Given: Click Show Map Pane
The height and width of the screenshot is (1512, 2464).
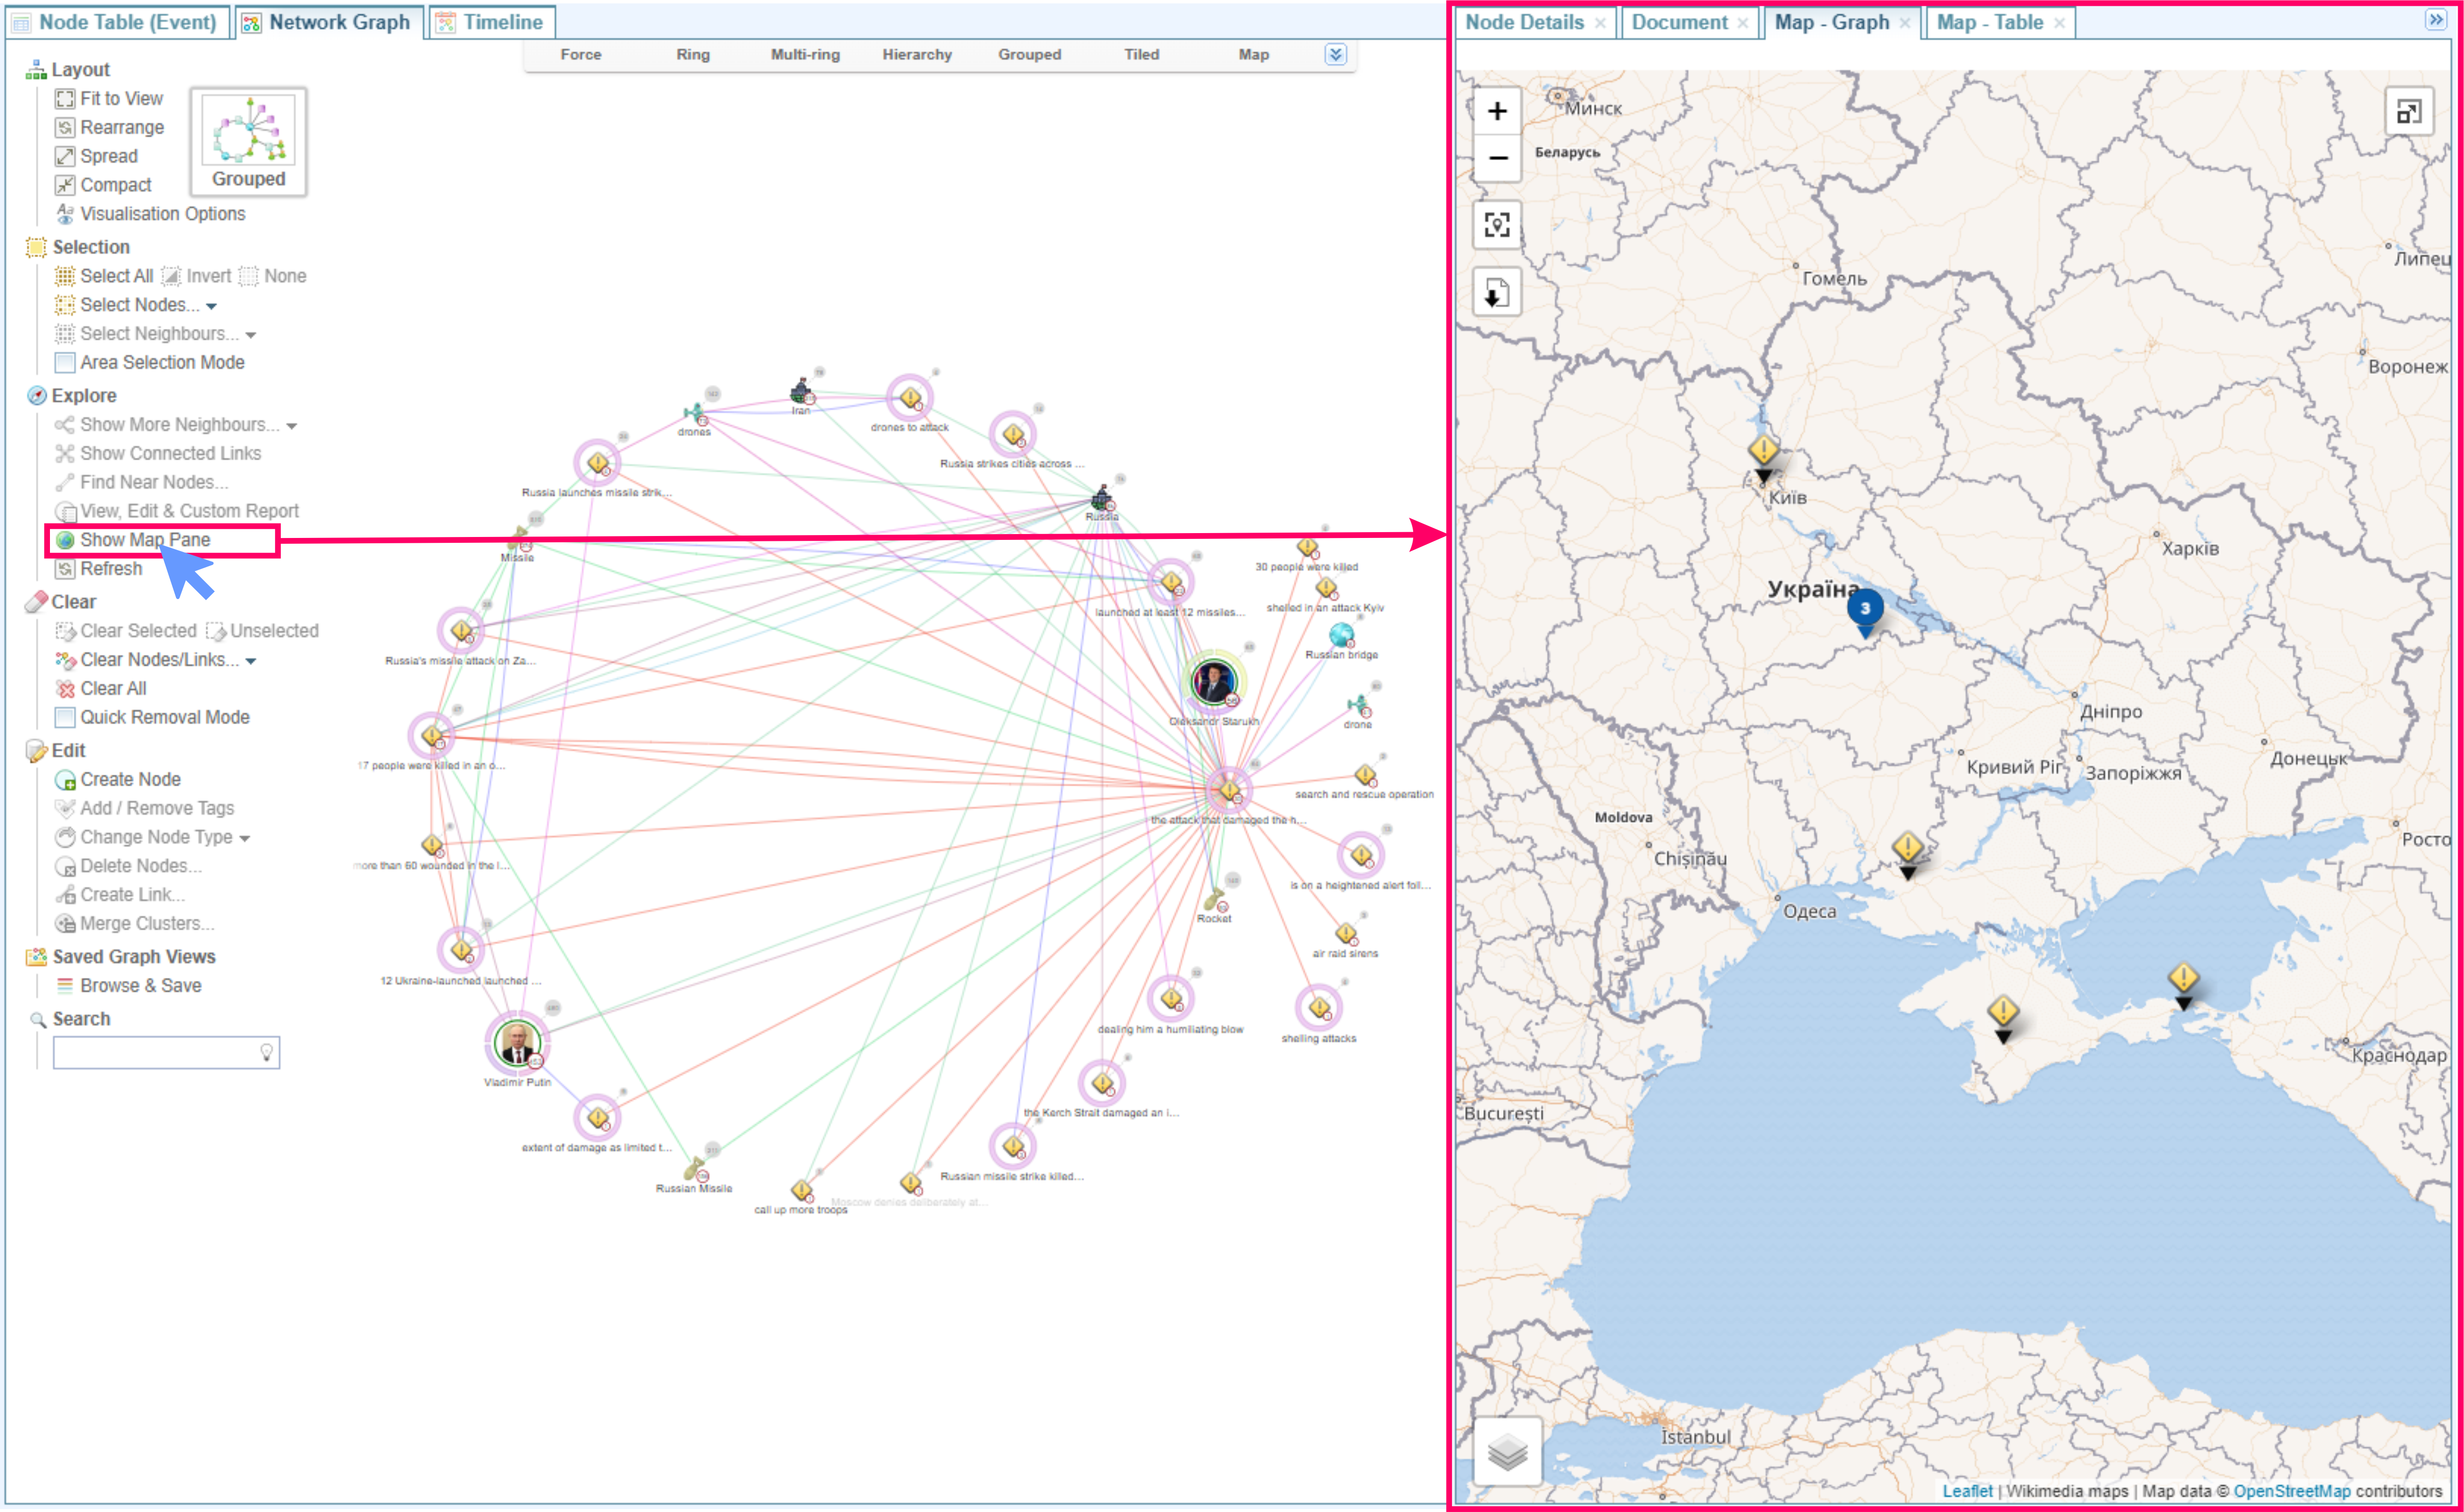Looking at the screenshot, I should (x=145, y=540).
